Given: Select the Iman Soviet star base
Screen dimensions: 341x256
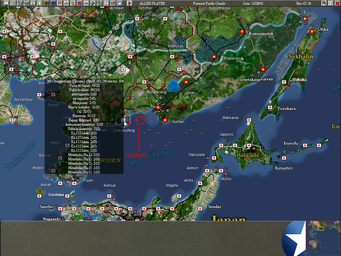Looking at the screenshot, I should click(186, 82).
